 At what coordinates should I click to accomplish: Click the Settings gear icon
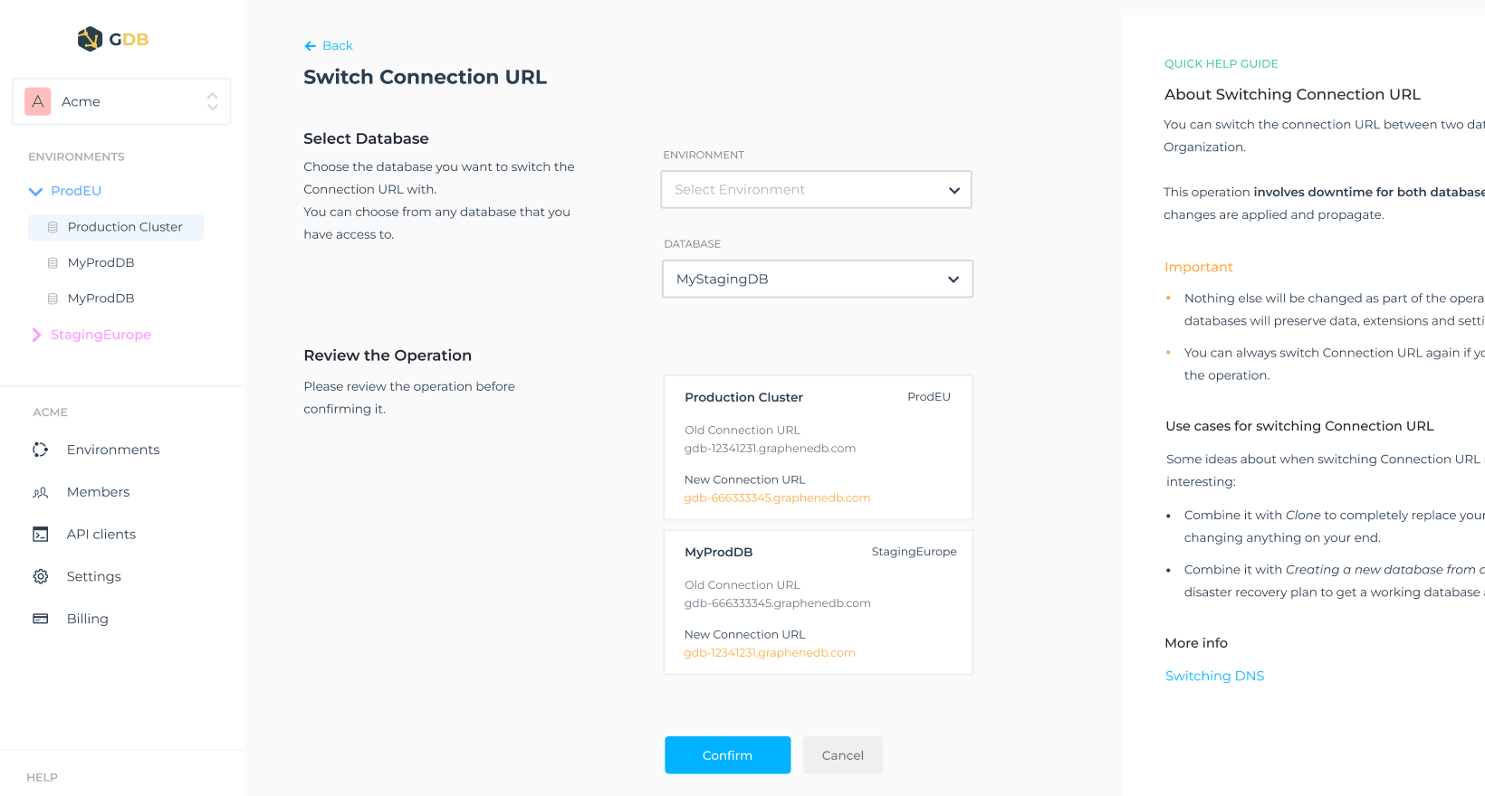(x=41, y=576)
